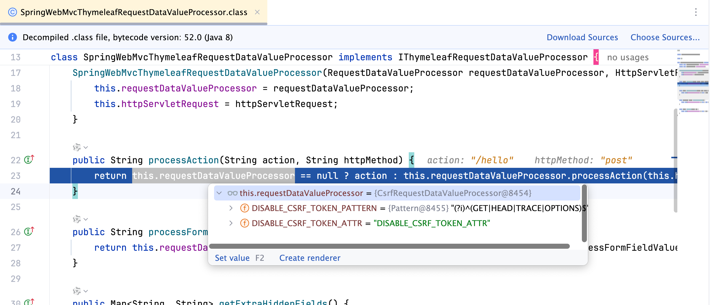This screenshot has width=710, height=305.
Task: Click the Pattern@8455 regex value text
Action: coord(519,208)
